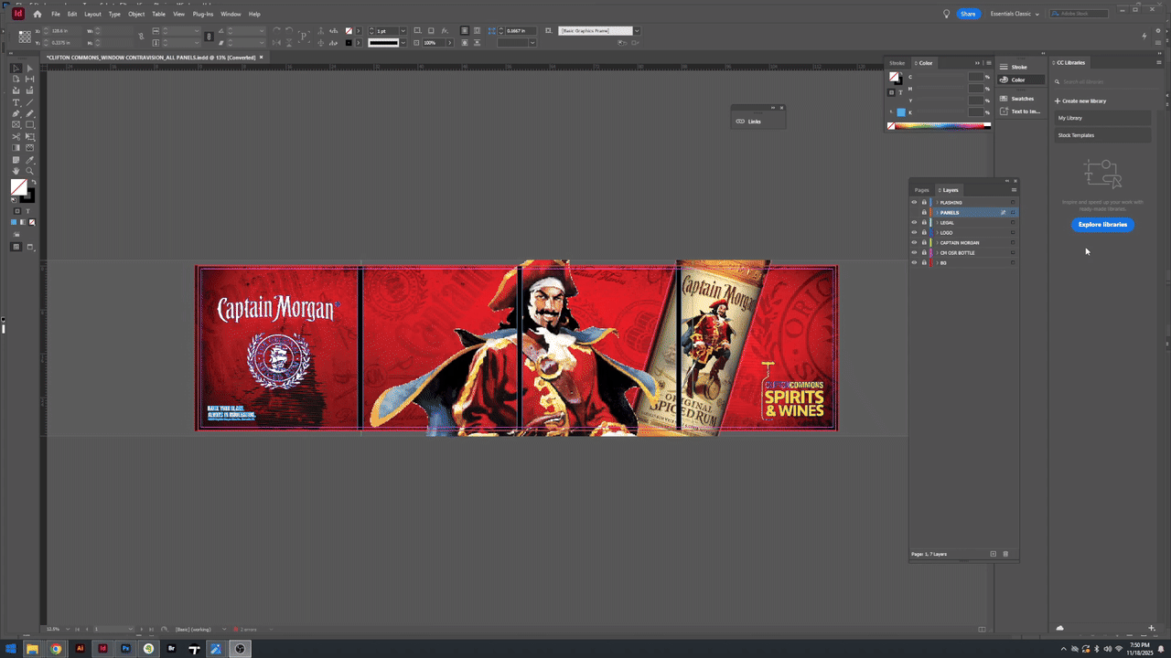The width and height of the screenshot is (1171, 658).
Task: Select the Scissors tool
Action: (x=16, y=136)
